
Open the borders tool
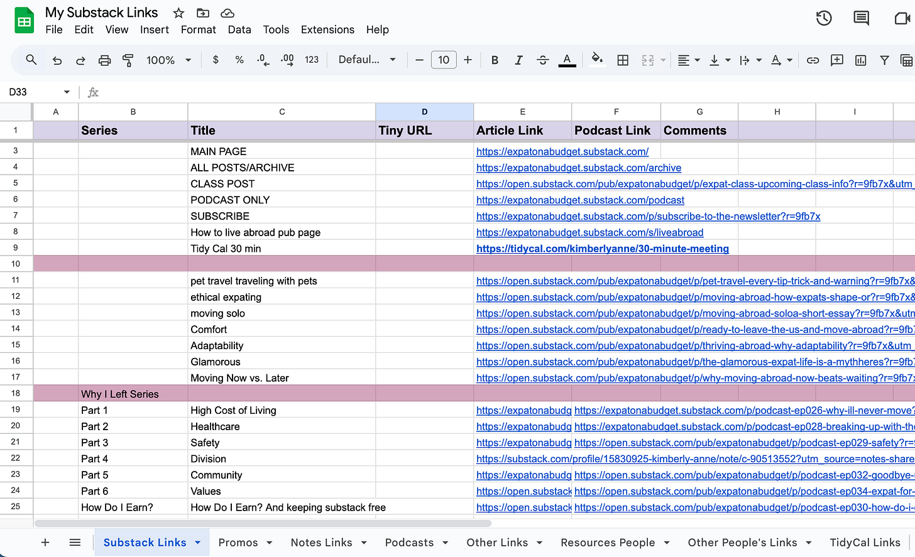pyautogui.click(x=623, y=60)
